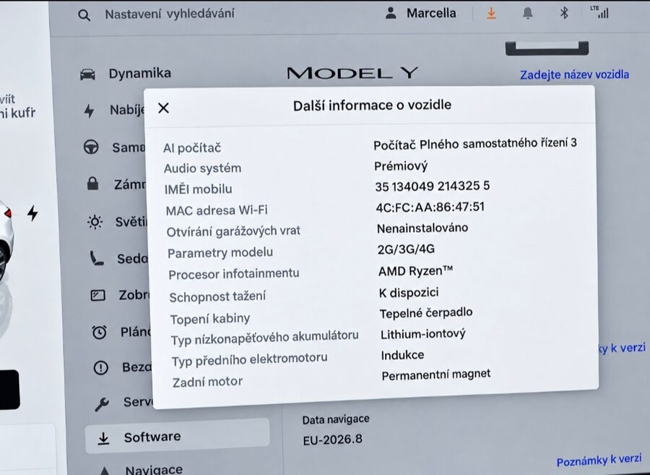Tap the safety exclamation circle icon
The height and width of the screenshot is (475, 650).
[x=100, y=367]
